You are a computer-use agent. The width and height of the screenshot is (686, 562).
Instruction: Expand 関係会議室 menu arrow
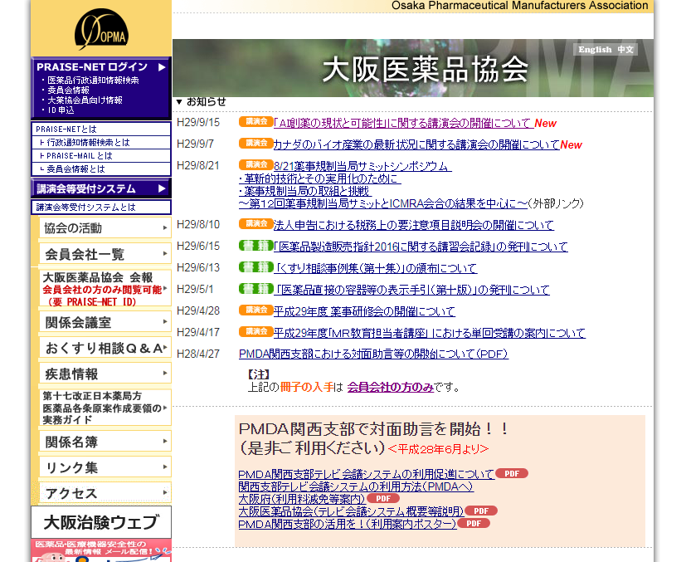click(x=165, y=322)
